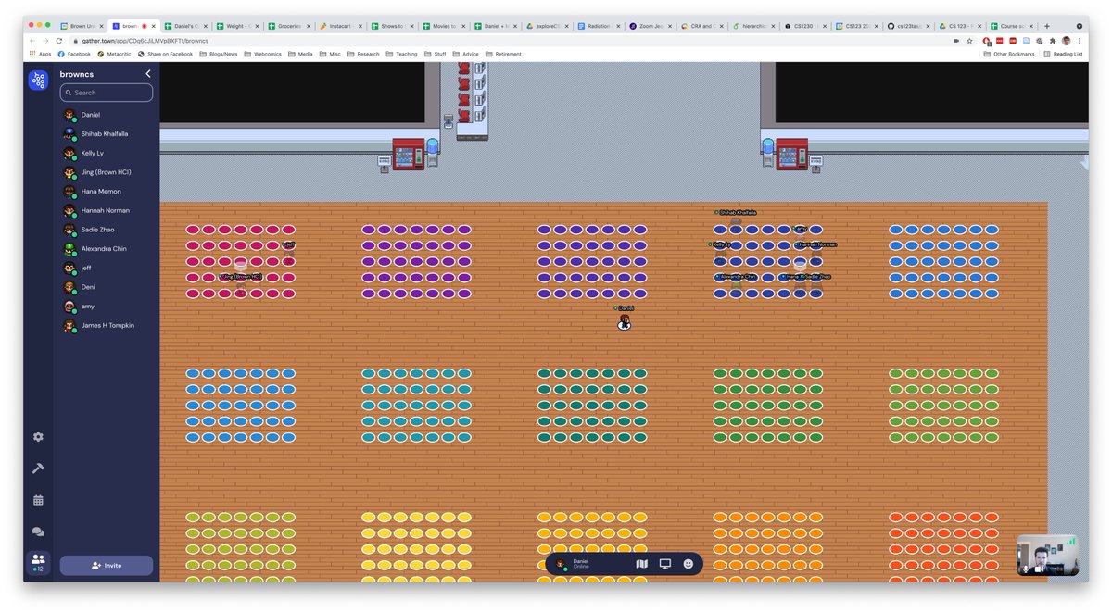Open the Chrome profile avatar
The width and height of the screenshot is (1112, 613).
tap(1066, 41)
